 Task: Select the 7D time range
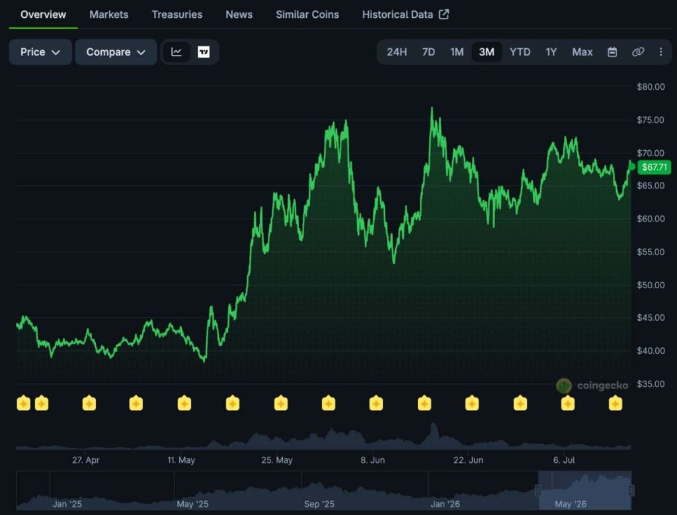(428, 52)
